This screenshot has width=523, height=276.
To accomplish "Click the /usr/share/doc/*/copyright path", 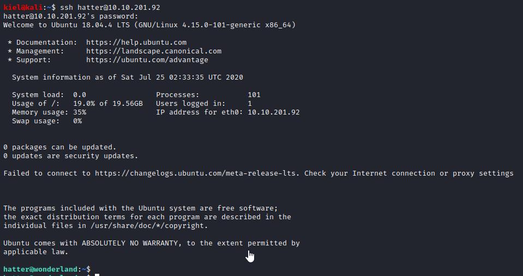I will [147, 225].
